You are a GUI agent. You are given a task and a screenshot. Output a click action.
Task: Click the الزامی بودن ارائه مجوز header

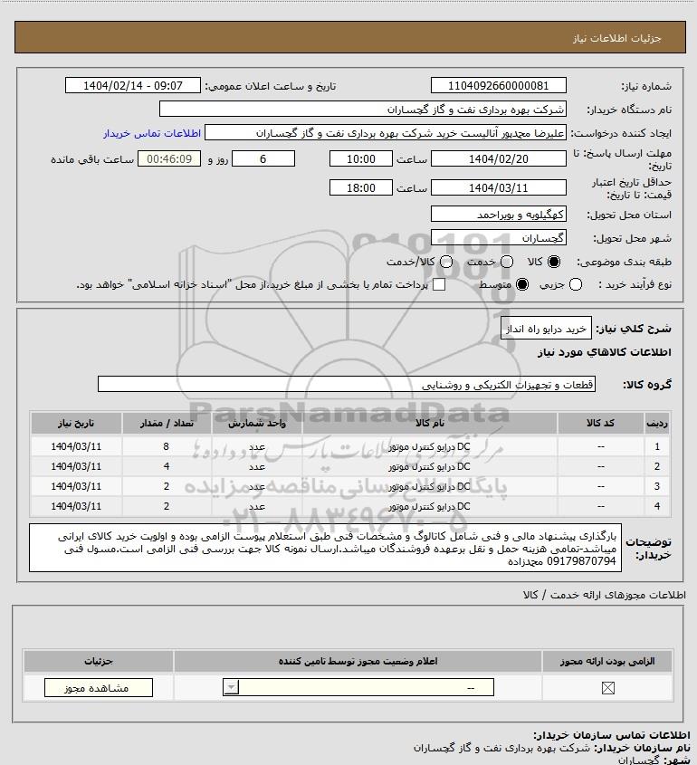(x=607, y=661)
